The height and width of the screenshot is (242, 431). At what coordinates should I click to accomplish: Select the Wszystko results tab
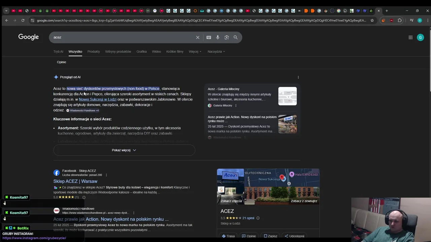[x=75, y=51]
